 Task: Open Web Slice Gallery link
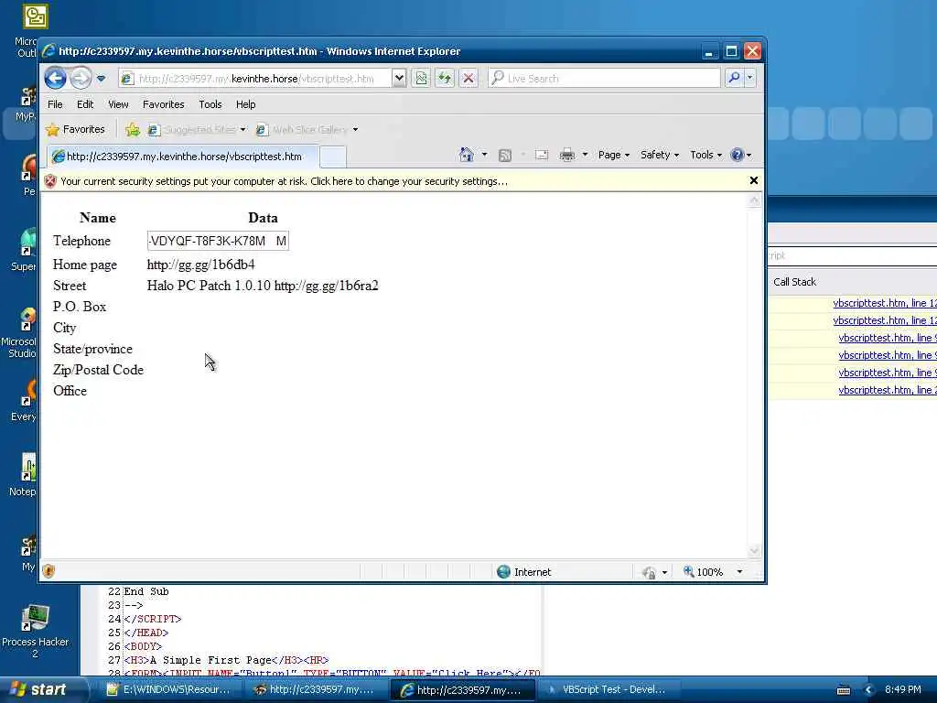point(302,129)
